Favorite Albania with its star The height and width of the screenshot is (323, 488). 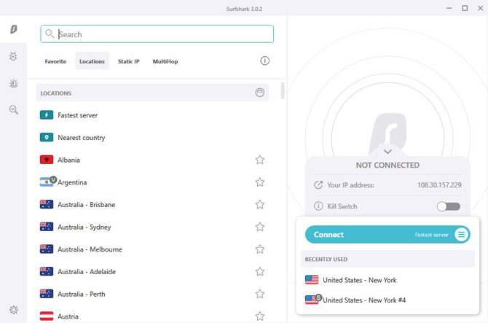pyautogui.click(x=260, y=160)
